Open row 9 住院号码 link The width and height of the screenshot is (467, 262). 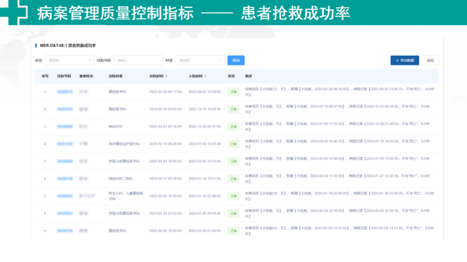(x=65, y=231)
